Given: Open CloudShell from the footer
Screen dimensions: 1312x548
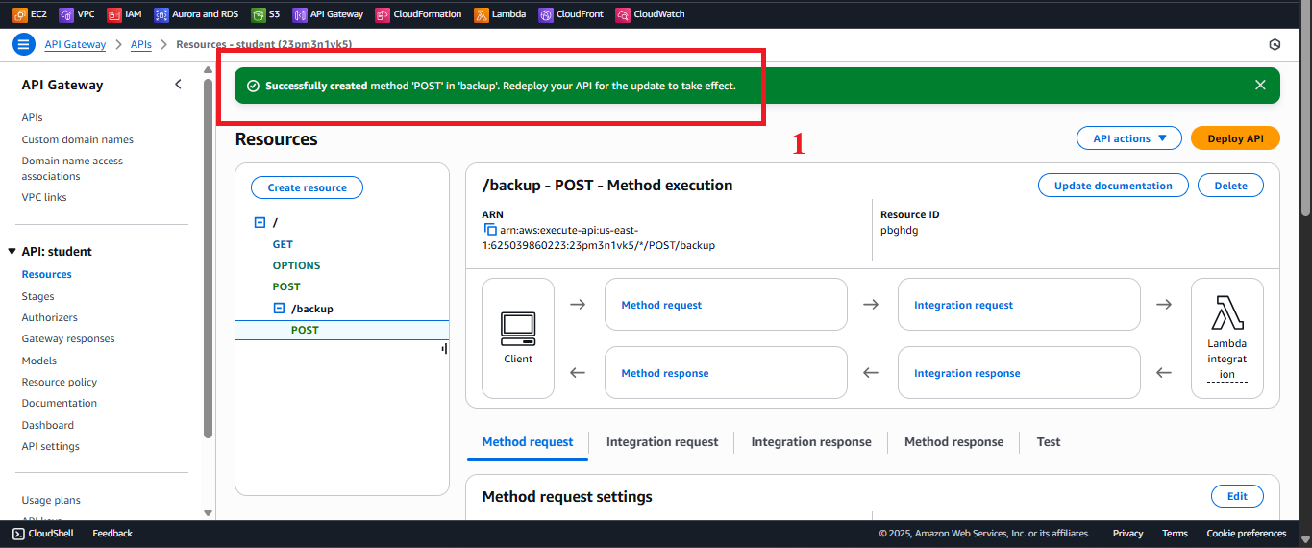Looking at the screenshot, I should (45, 533).
